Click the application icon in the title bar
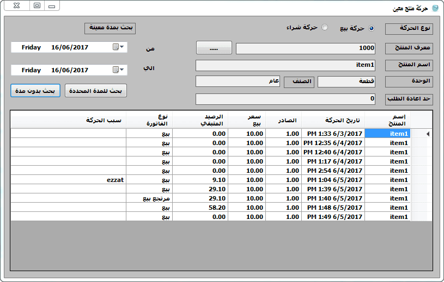This screenshot has width=444, height=282. pyautogui.click(x=435, y=8)
